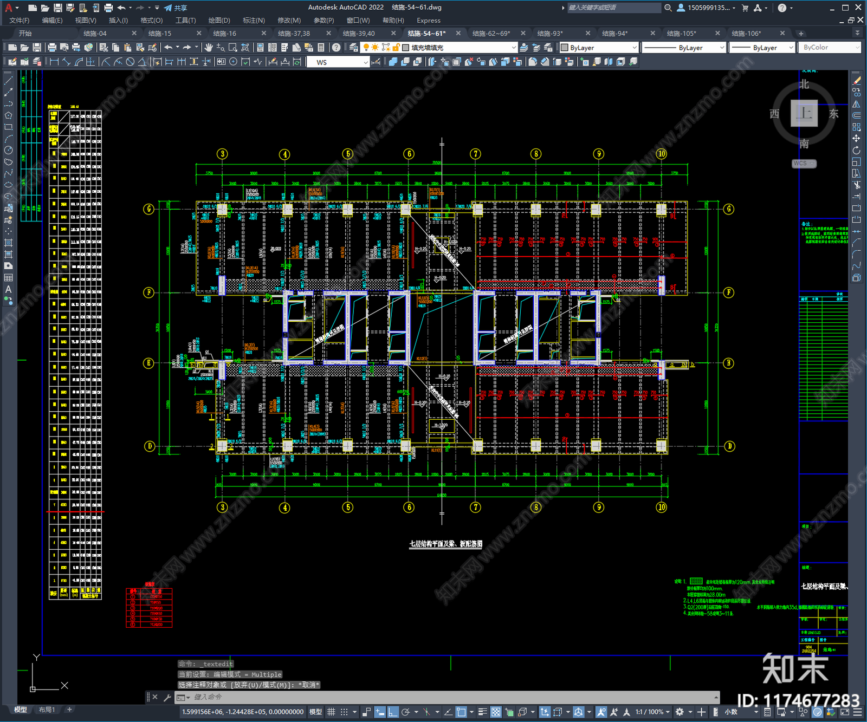Image resolution: width=867 pixels, height=722 pixels.
Task: Click the Hatch tool in draw toolbar
Action: point(8,243)
